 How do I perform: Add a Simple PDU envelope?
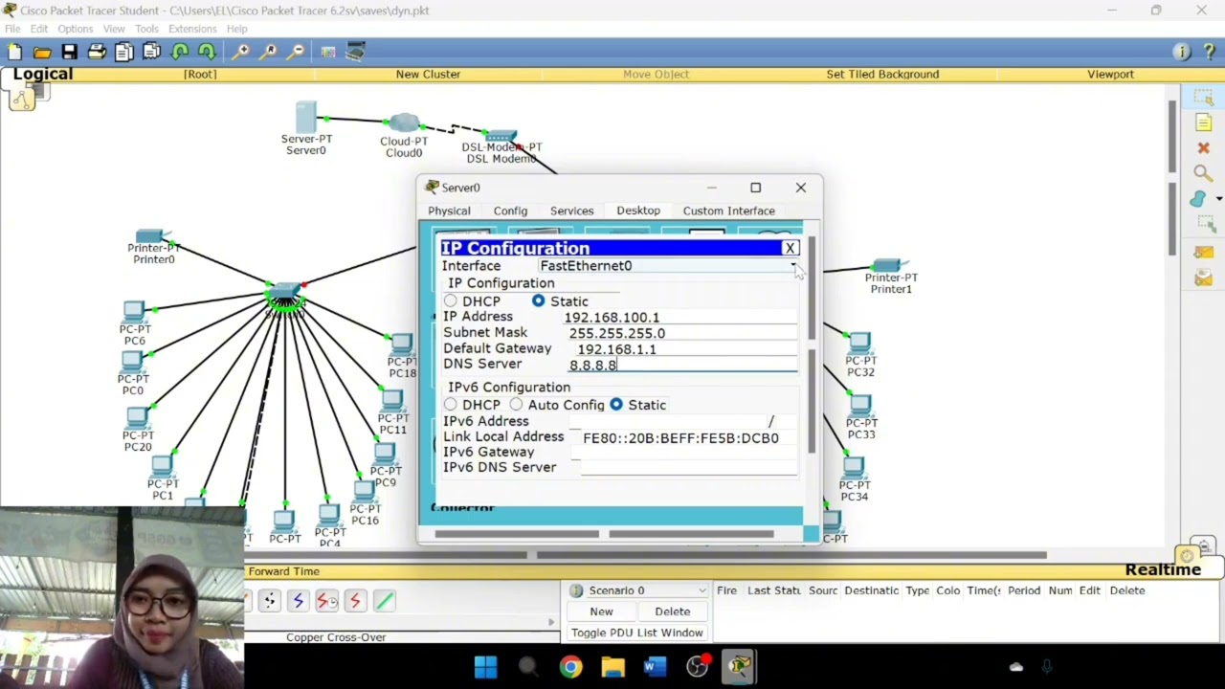tap(1203, 253)
